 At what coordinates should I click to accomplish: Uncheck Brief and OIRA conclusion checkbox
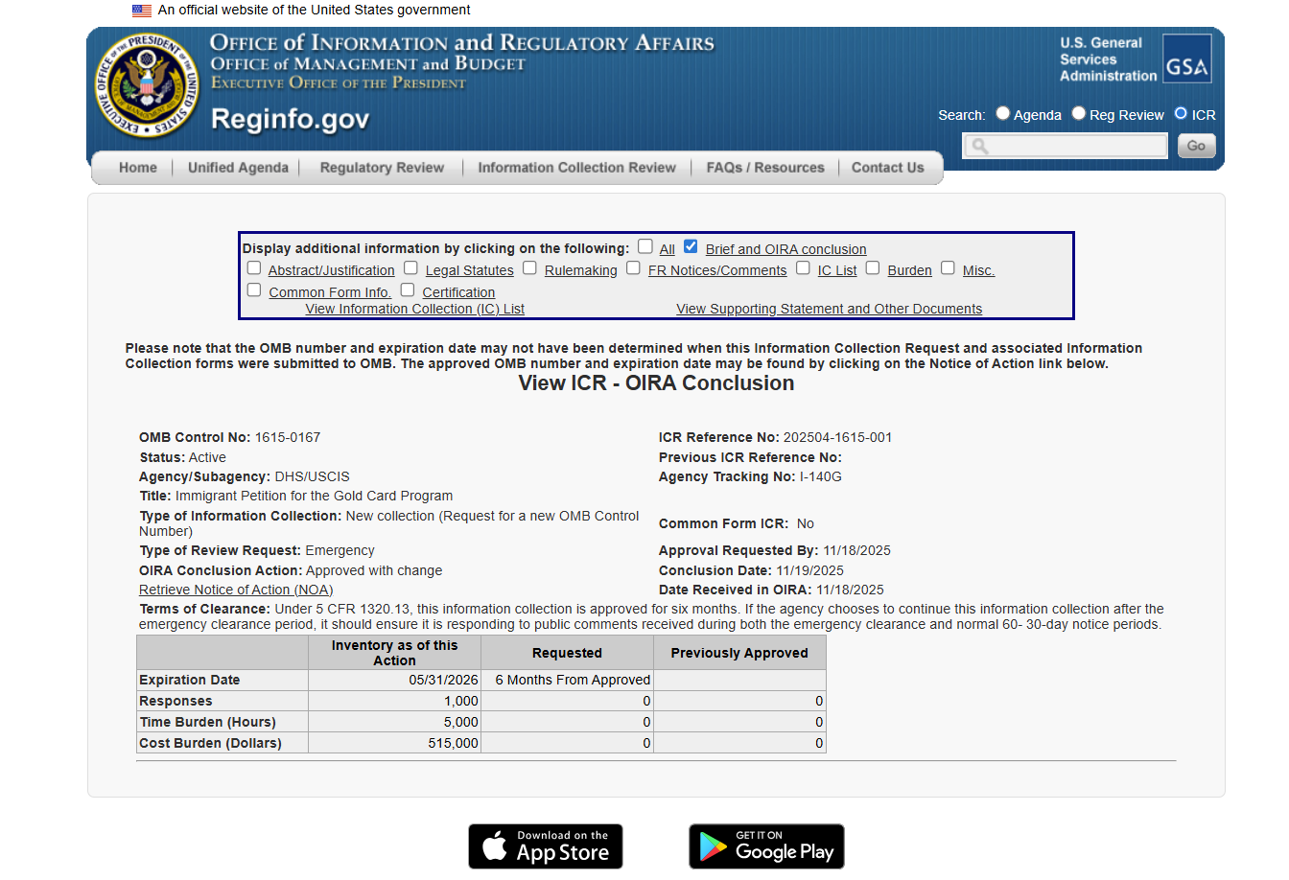coord(691,246)
